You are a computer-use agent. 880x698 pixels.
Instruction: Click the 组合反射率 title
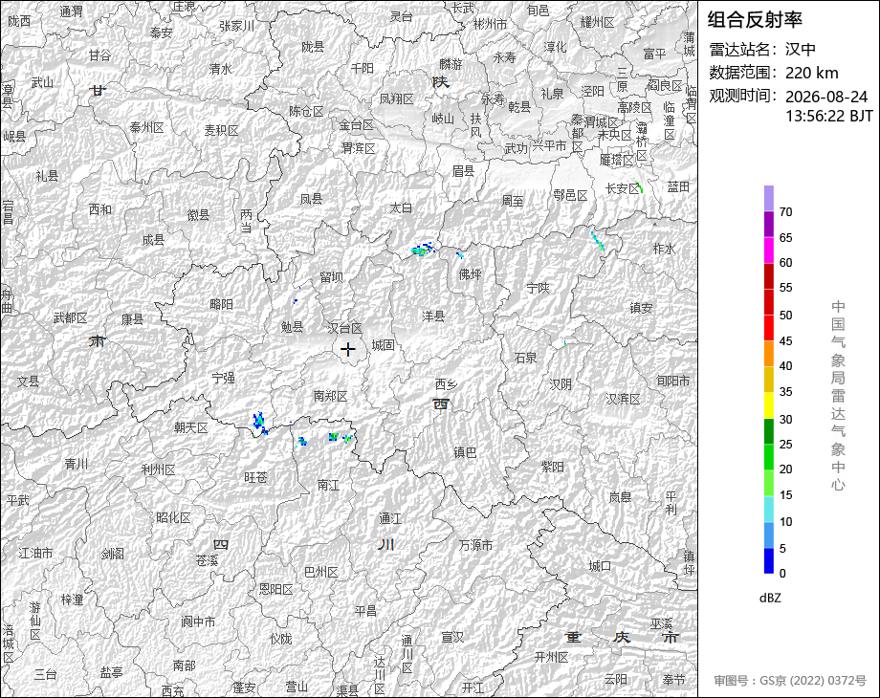[755, 20]
